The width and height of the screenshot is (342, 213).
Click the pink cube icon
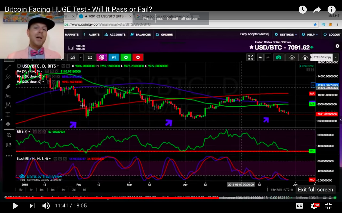(102, 57)
